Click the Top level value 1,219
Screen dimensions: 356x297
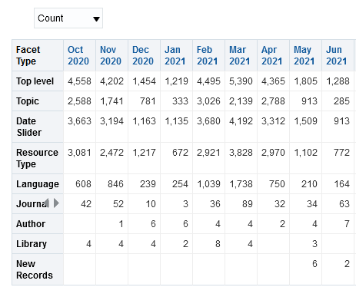point(176,81)
